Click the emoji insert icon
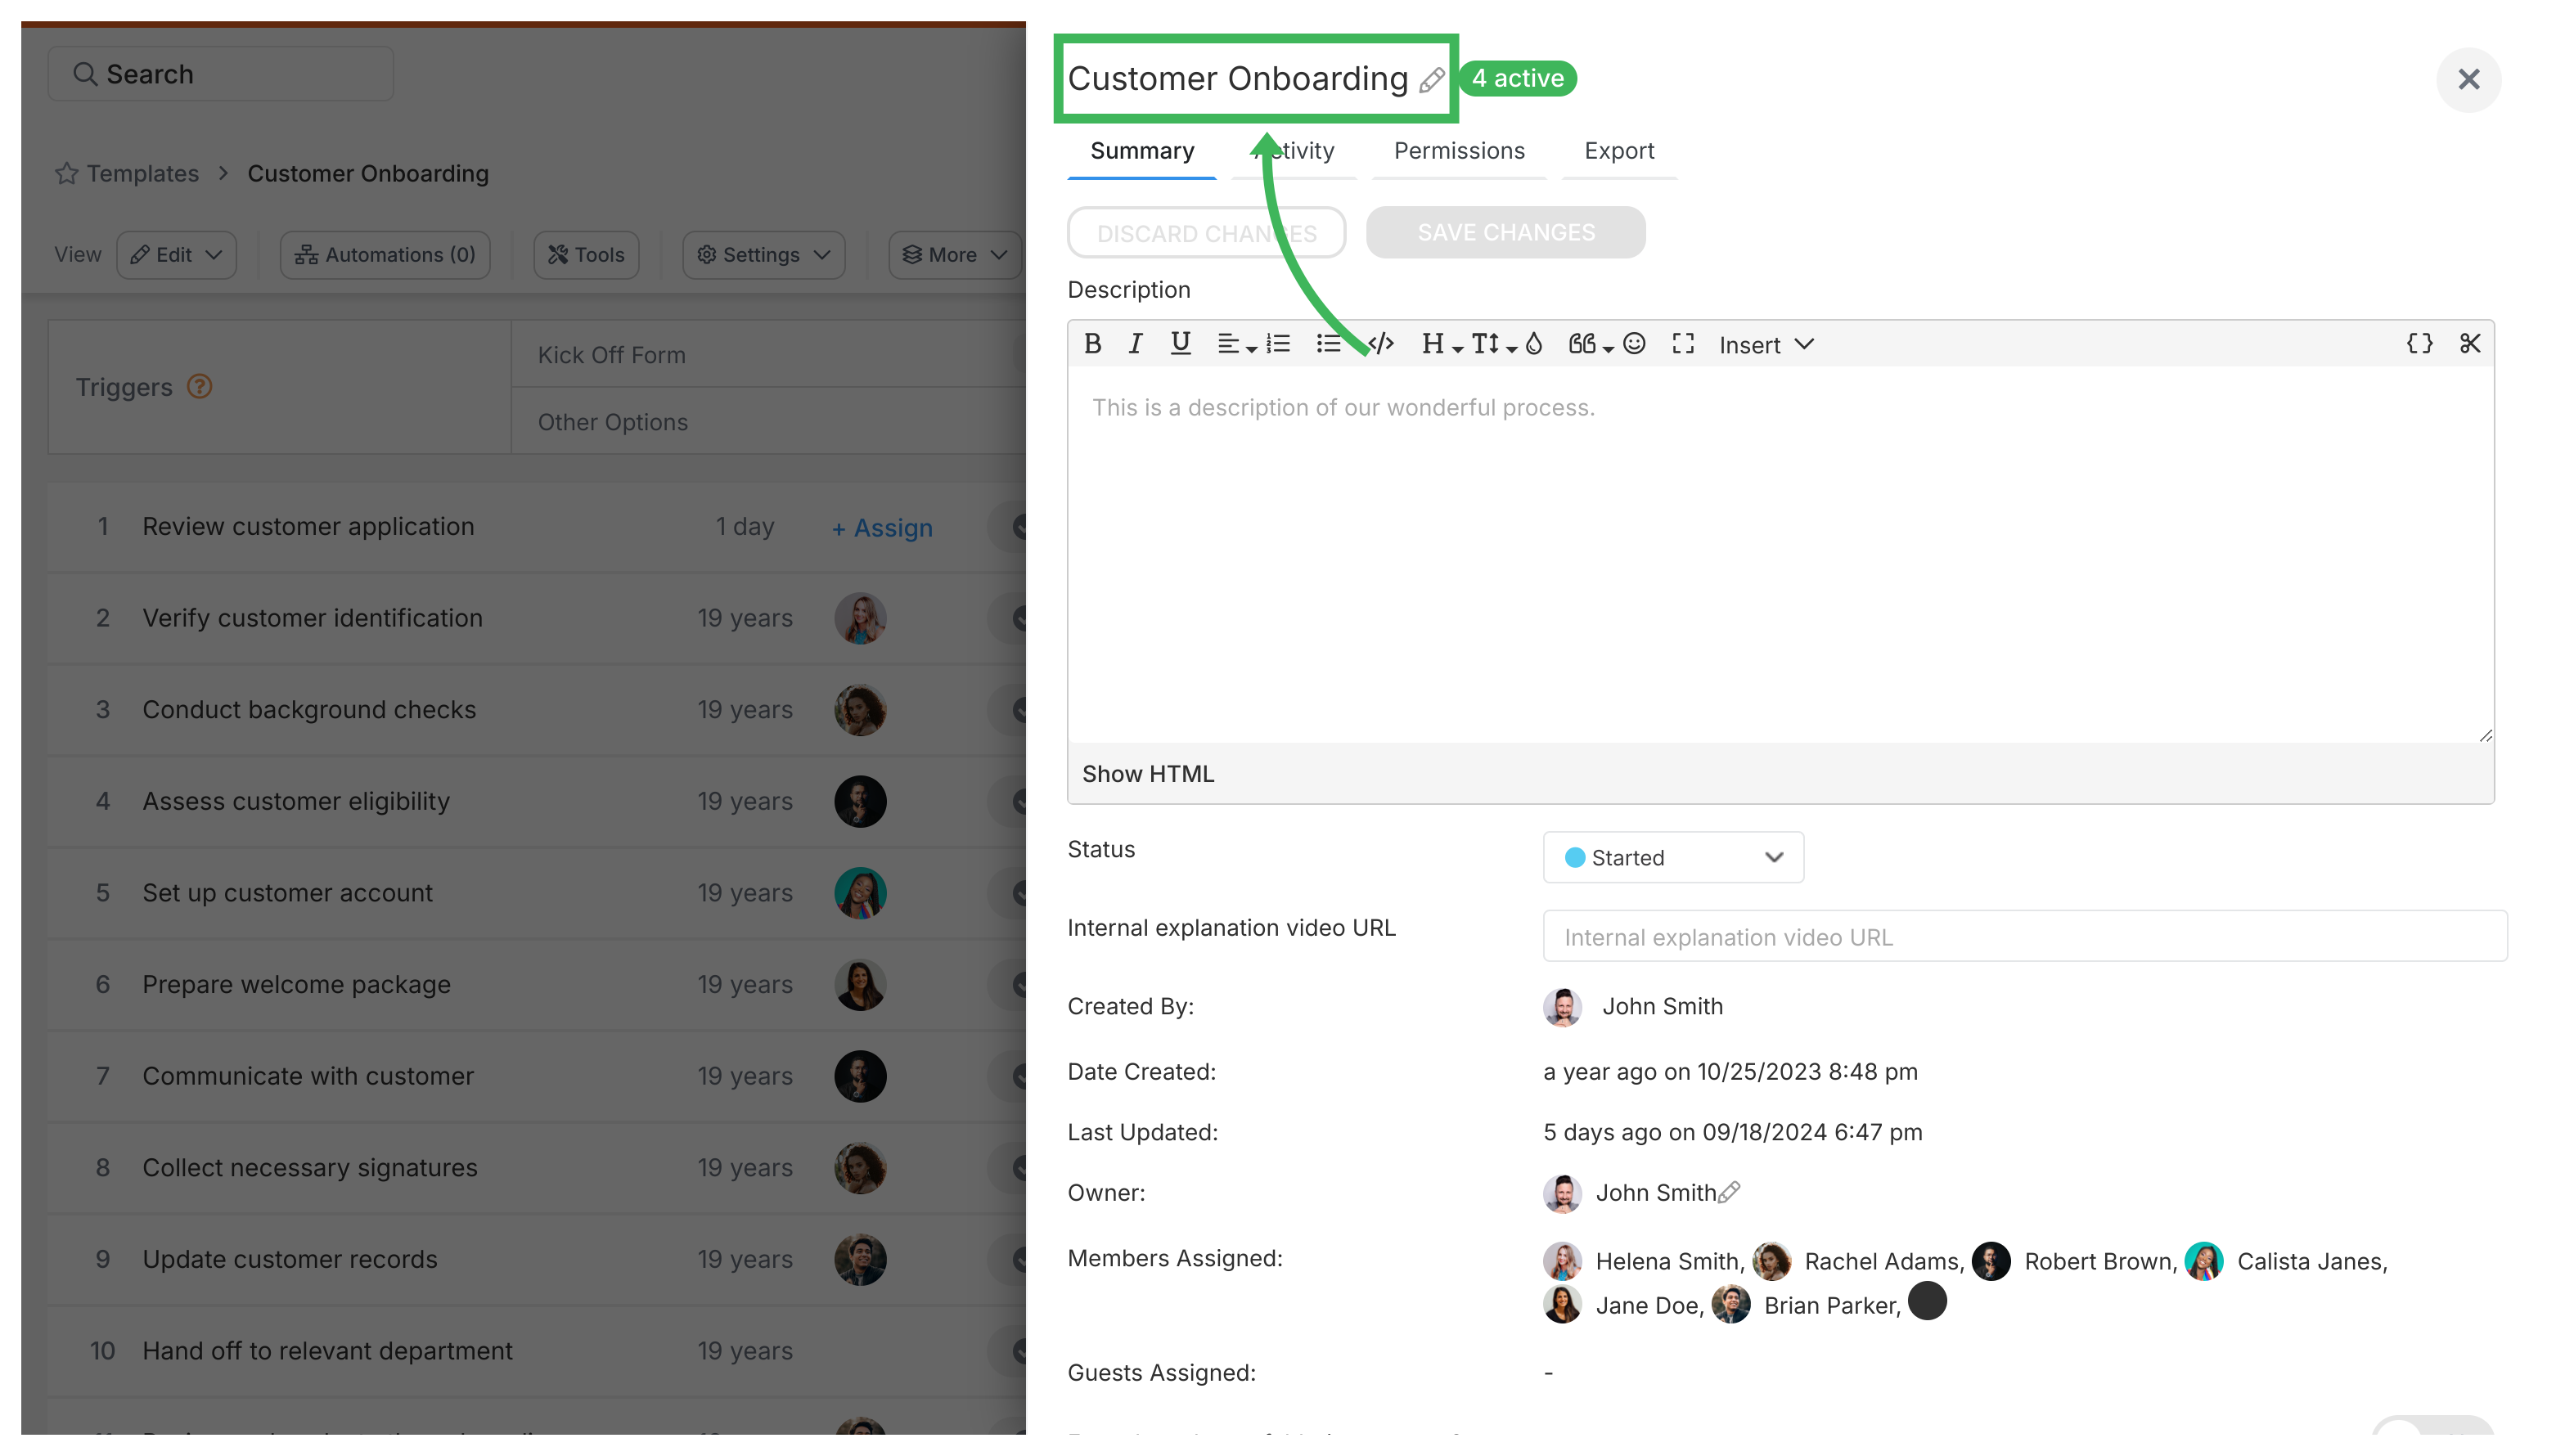This screenshot has height=1456, width=2556. pos(1636,344)
